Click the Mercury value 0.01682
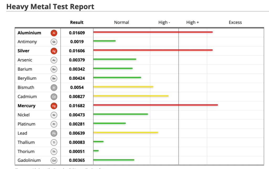Screen dimensions: 269x169 77,106
